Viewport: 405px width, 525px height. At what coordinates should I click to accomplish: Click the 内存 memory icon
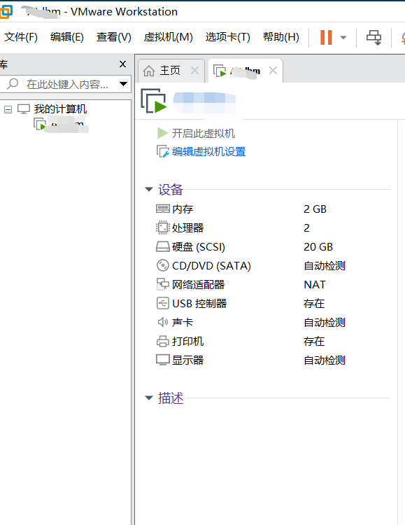coord(163,209)
